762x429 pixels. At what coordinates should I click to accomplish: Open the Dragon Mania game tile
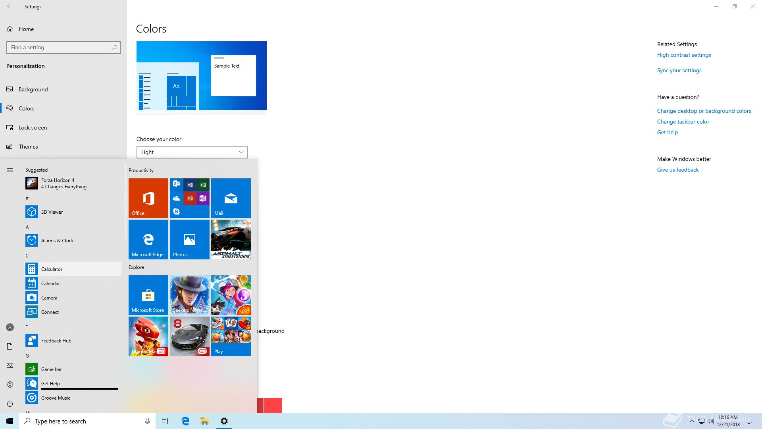pyautogui.click(x=148, y=336)
